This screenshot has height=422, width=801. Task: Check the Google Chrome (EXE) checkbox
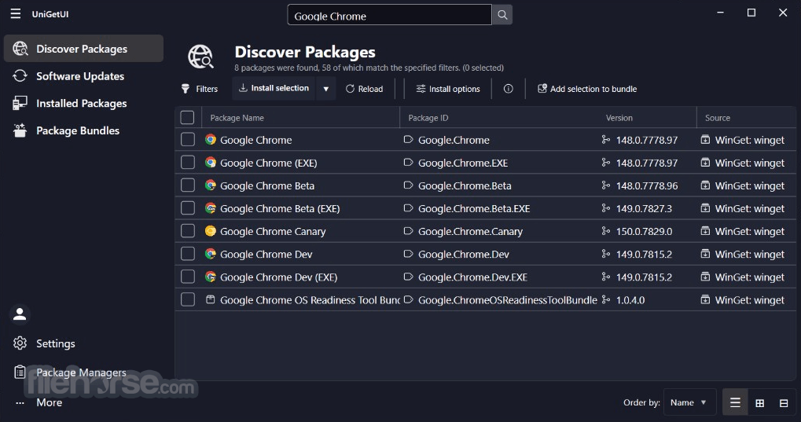point(188,163)
